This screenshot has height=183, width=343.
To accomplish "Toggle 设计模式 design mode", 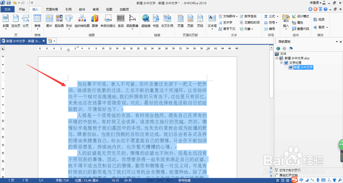I will point(300,16).
